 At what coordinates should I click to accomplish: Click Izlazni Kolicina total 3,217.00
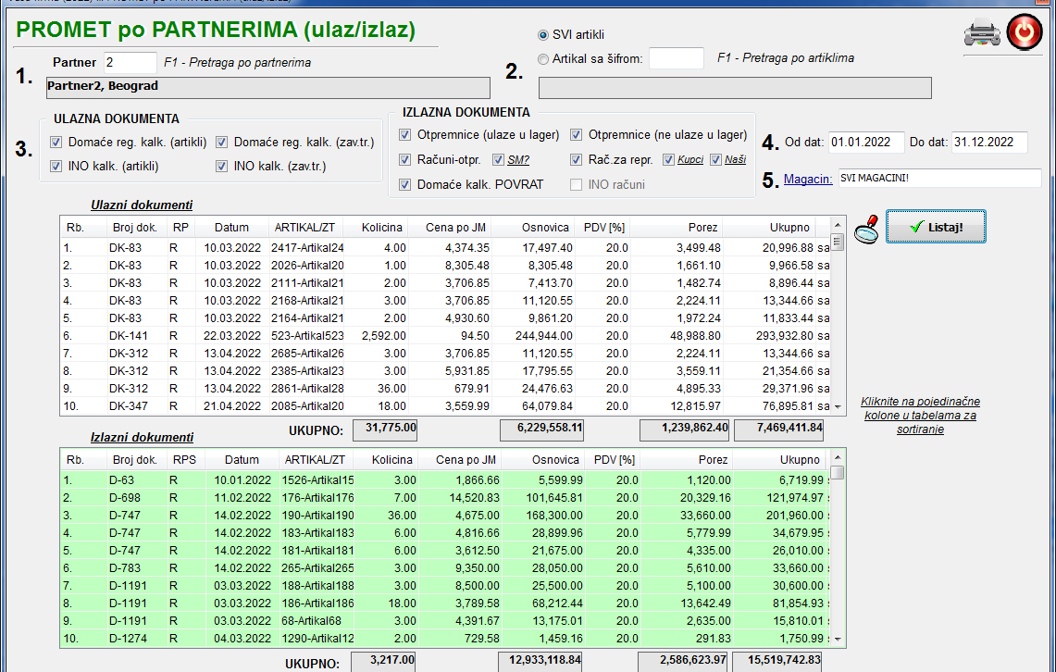(x=383, y=662)
